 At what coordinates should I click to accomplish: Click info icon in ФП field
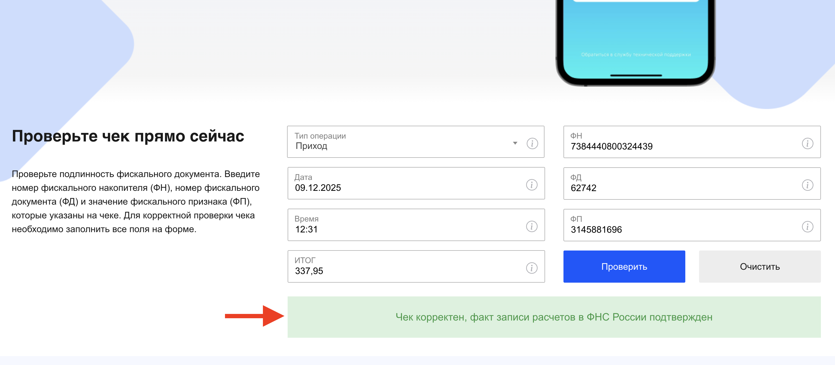tap(807, 226)
